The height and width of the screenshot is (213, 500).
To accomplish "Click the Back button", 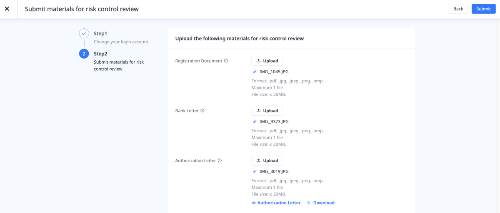I will click(x=458, y=9).
